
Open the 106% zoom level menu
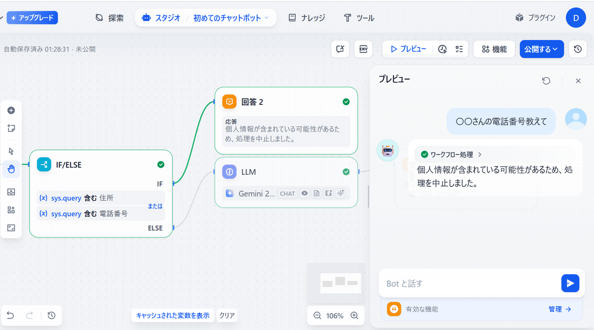click(335, 316)
